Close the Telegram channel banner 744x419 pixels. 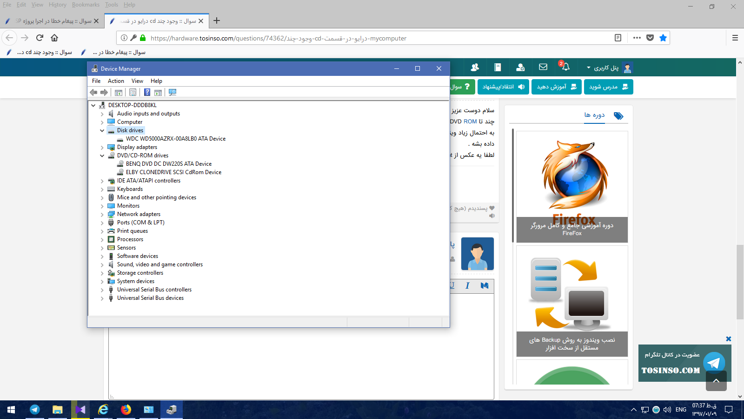pyautogui.click(x=729, y=339)
